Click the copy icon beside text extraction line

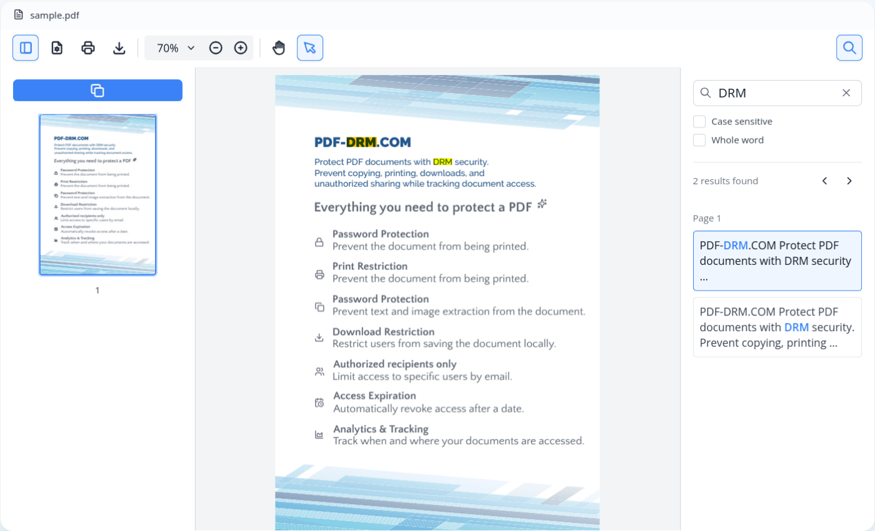(x=319, y=307)
